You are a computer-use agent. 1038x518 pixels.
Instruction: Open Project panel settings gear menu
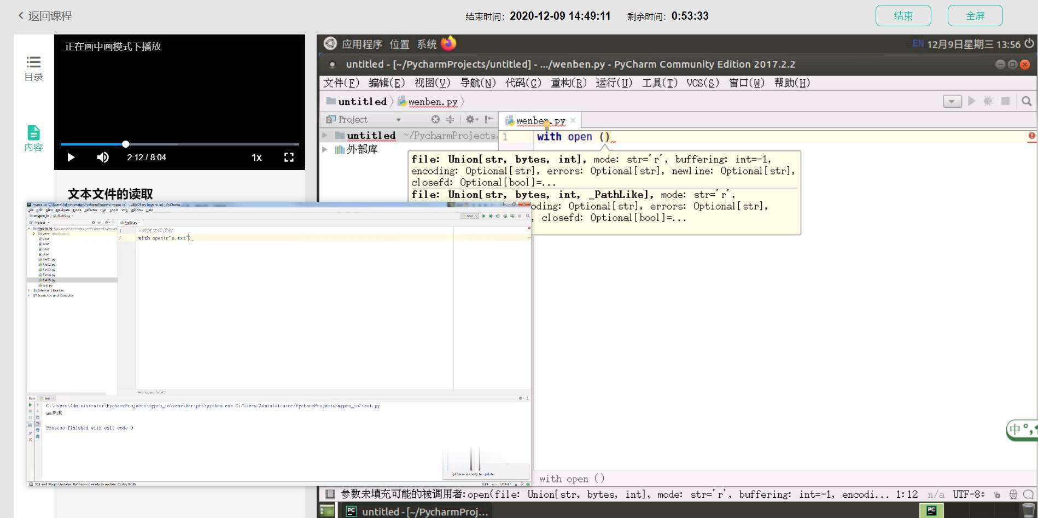(471, 119)
